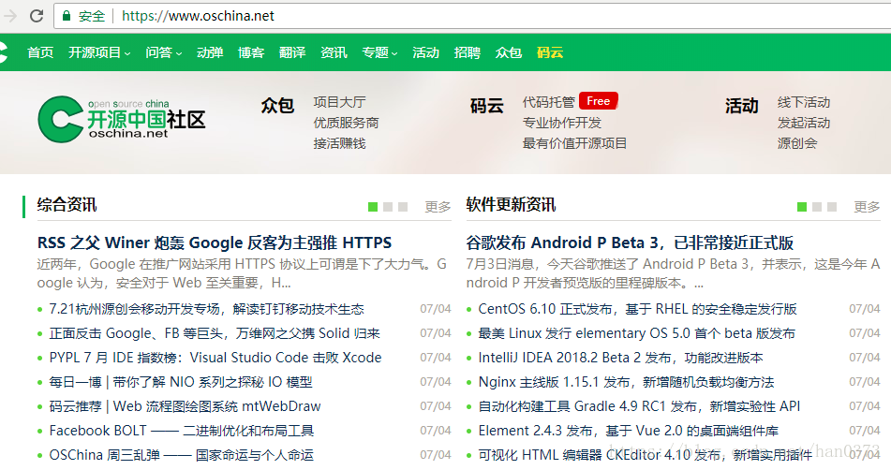Image resolution: width=891 pixels, height=470 pixels.
Task: Click the oschina.net address bar
Action: pyautogui.click(x=472, y=16)
